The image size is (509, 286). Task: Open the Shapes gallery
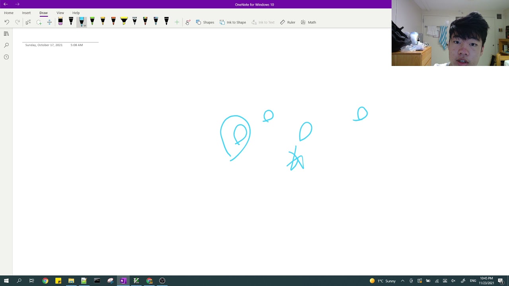point(205,22)
